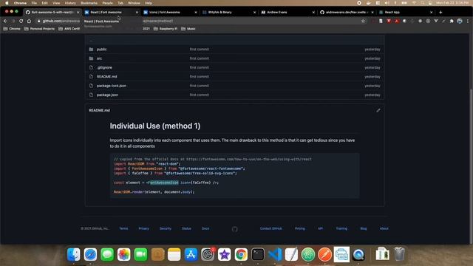
Task: Click the Status footer link
Action: pyautogui.click(x=186, y=228)
